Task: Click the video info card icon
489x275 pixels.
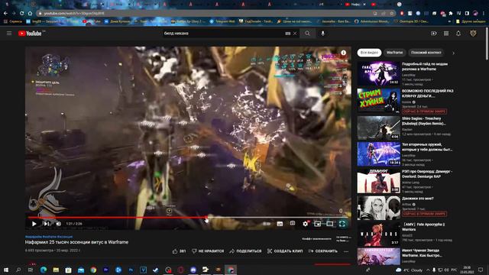Action: (x=343, y=53)
